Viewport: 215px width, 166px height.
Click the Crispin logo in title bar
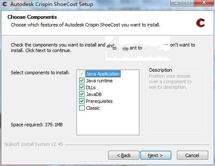(5, 4)
